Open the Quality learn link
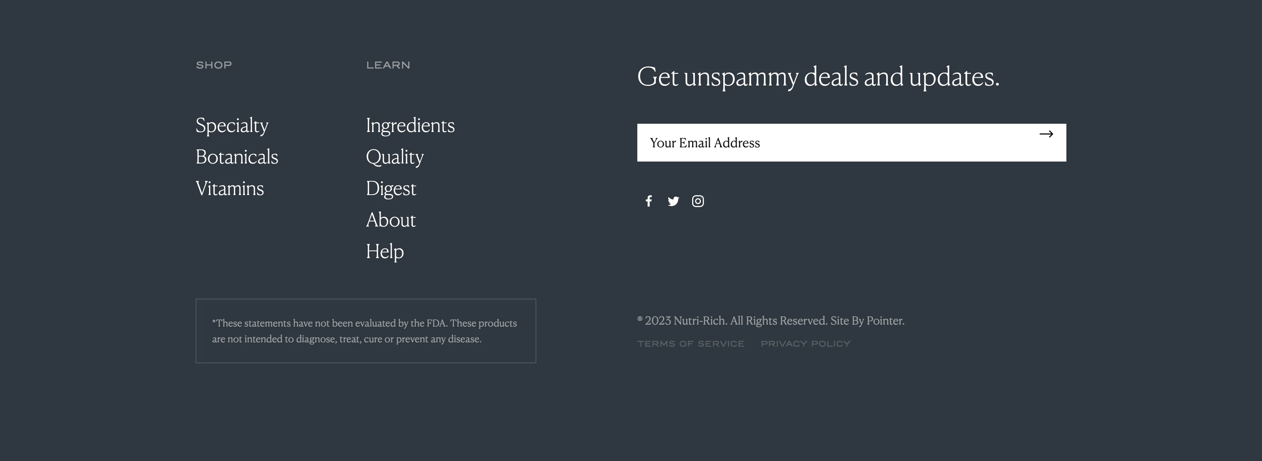The width and height of the screenshot is (1262, 461). tap(394, 157)
